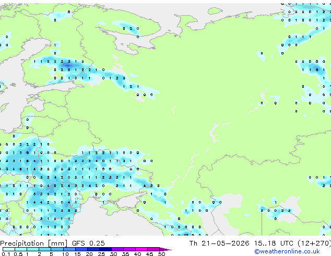Viewport: 331px width, 256px height.
Task: Select the "45" legend scale label
Action: tap(149, 254)
